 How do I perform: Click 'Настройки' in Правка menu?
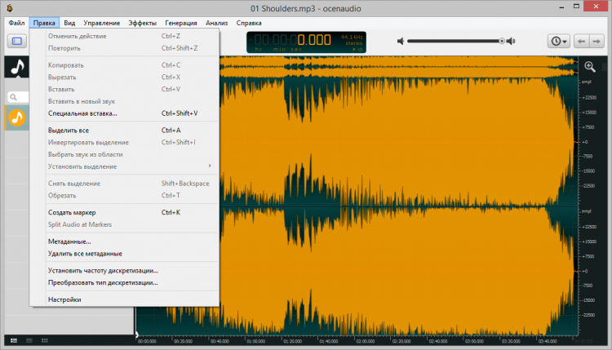click(64, 299)
